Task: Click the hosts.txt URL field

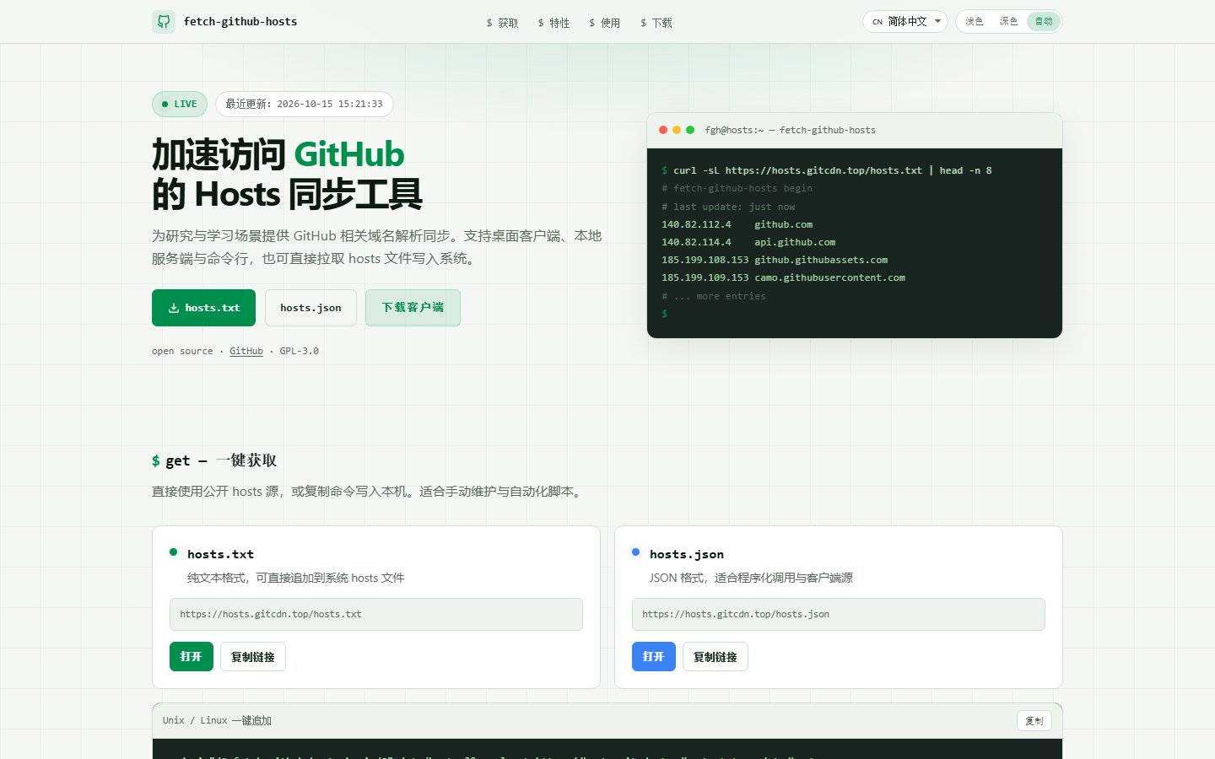Action: pyautogui.click(x=376, y=614)
